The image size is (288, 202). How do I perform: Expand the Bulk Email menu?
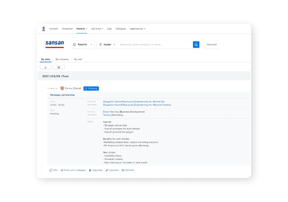coord(97,29)
